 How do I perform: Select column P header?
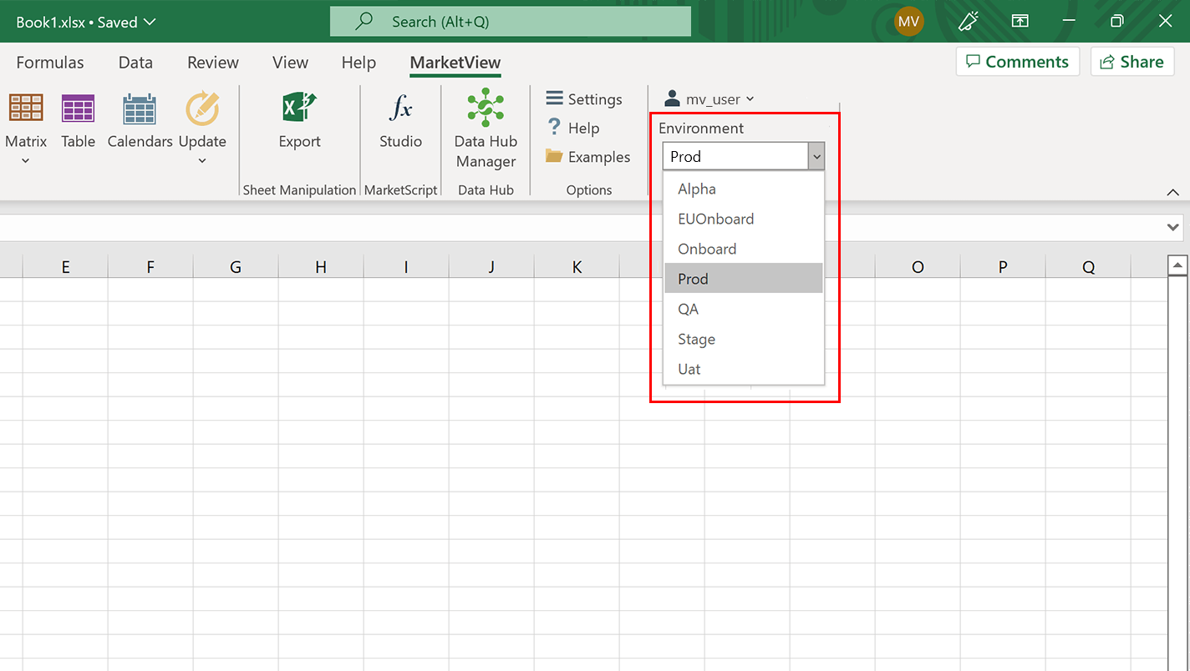[1003, 267]
